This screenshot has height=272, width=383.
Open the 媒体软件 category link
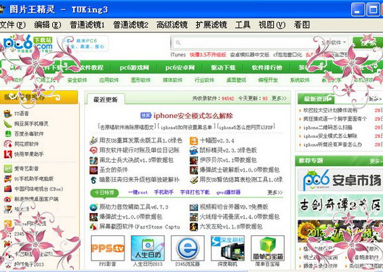173,80
